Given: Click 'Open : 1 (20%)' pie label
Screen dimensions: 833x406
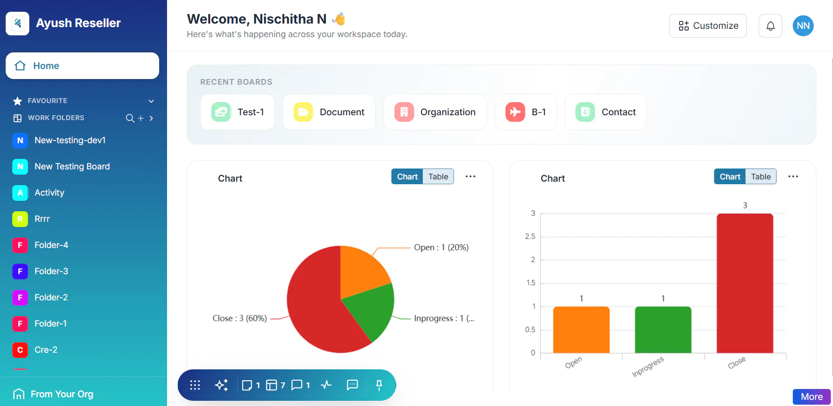Looking at the screenshot, I should [x=441, y=248].
